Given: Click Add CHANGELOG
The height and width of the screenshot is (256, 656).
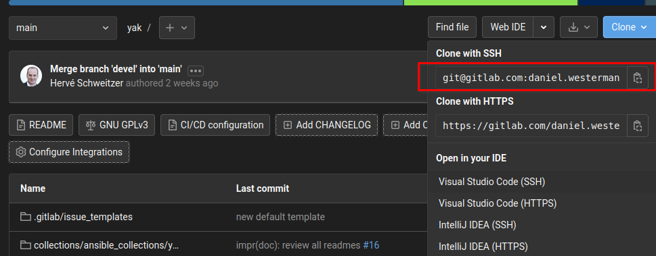Looking at the screenshot, I should click(x=327, y=125).
